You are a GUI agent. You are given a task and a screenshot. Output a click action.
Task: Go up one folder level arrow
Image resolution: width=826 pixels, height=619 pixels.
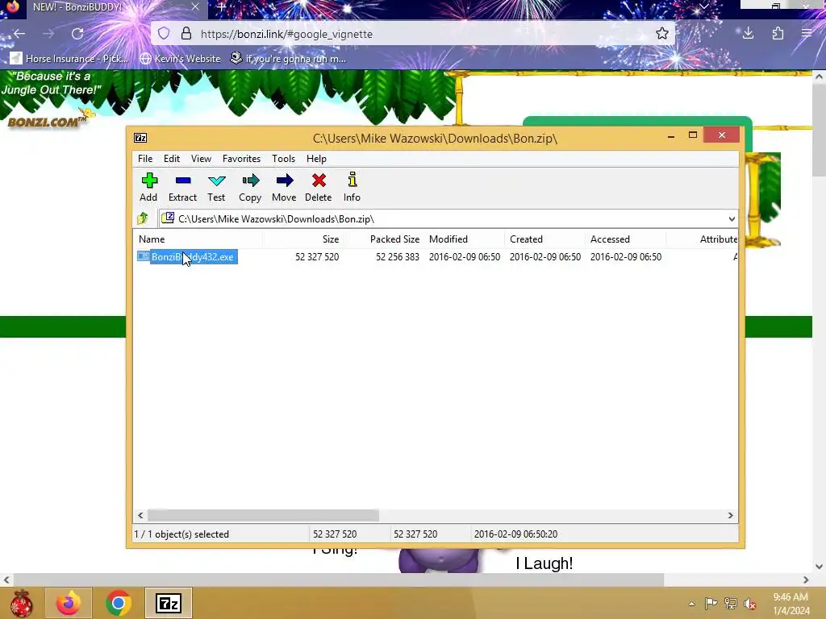tap(143, 218)
